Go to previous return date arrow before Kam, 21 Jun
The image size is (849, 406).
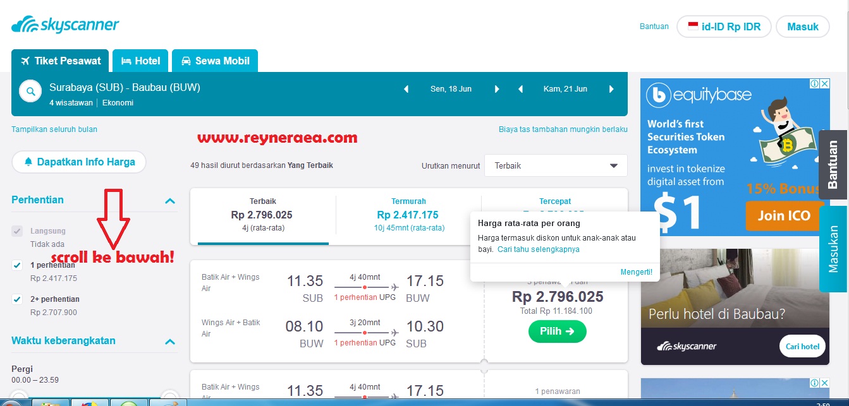point(520,89)
